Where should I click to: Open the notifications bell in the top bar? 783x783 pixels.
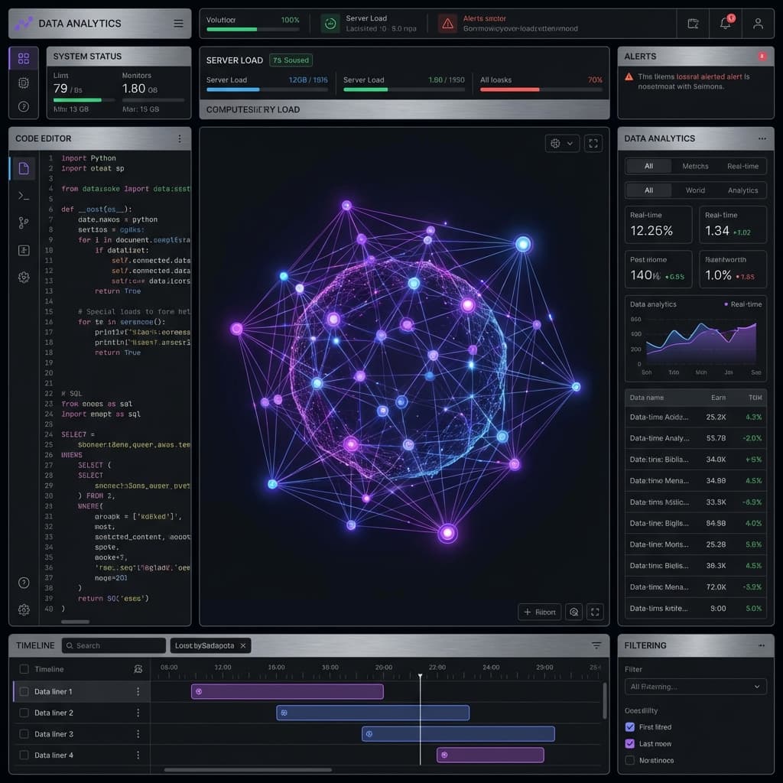725,24
